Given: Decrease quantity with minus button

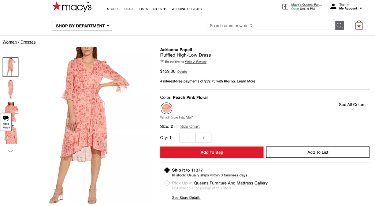Looking at the screenshot, I should (x=188, y=138).
